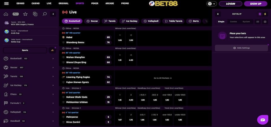Expand the betslip play arrow button
Viewport: 271px width, 127px height.
[218, 14]
